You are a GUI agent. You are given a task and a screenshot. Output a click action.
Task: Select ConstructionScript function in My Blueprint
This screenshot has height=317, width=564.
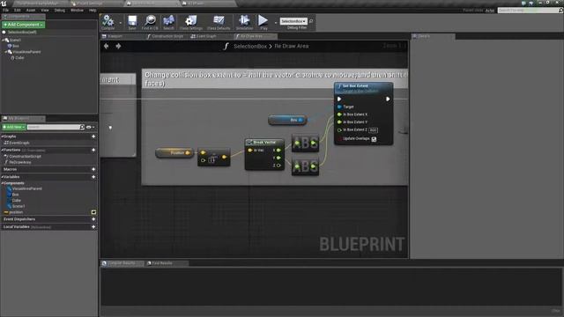(25, 157)
